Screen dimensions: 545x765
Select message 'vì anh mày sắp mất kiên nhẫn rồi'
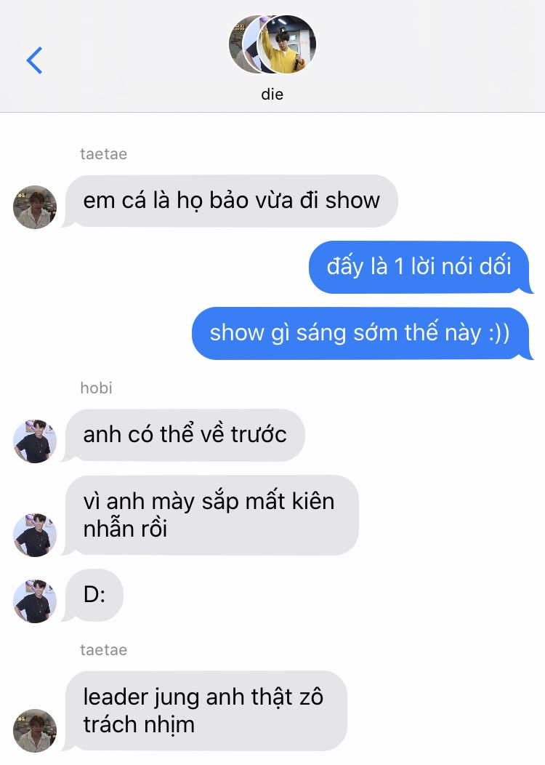pos(212,515)
